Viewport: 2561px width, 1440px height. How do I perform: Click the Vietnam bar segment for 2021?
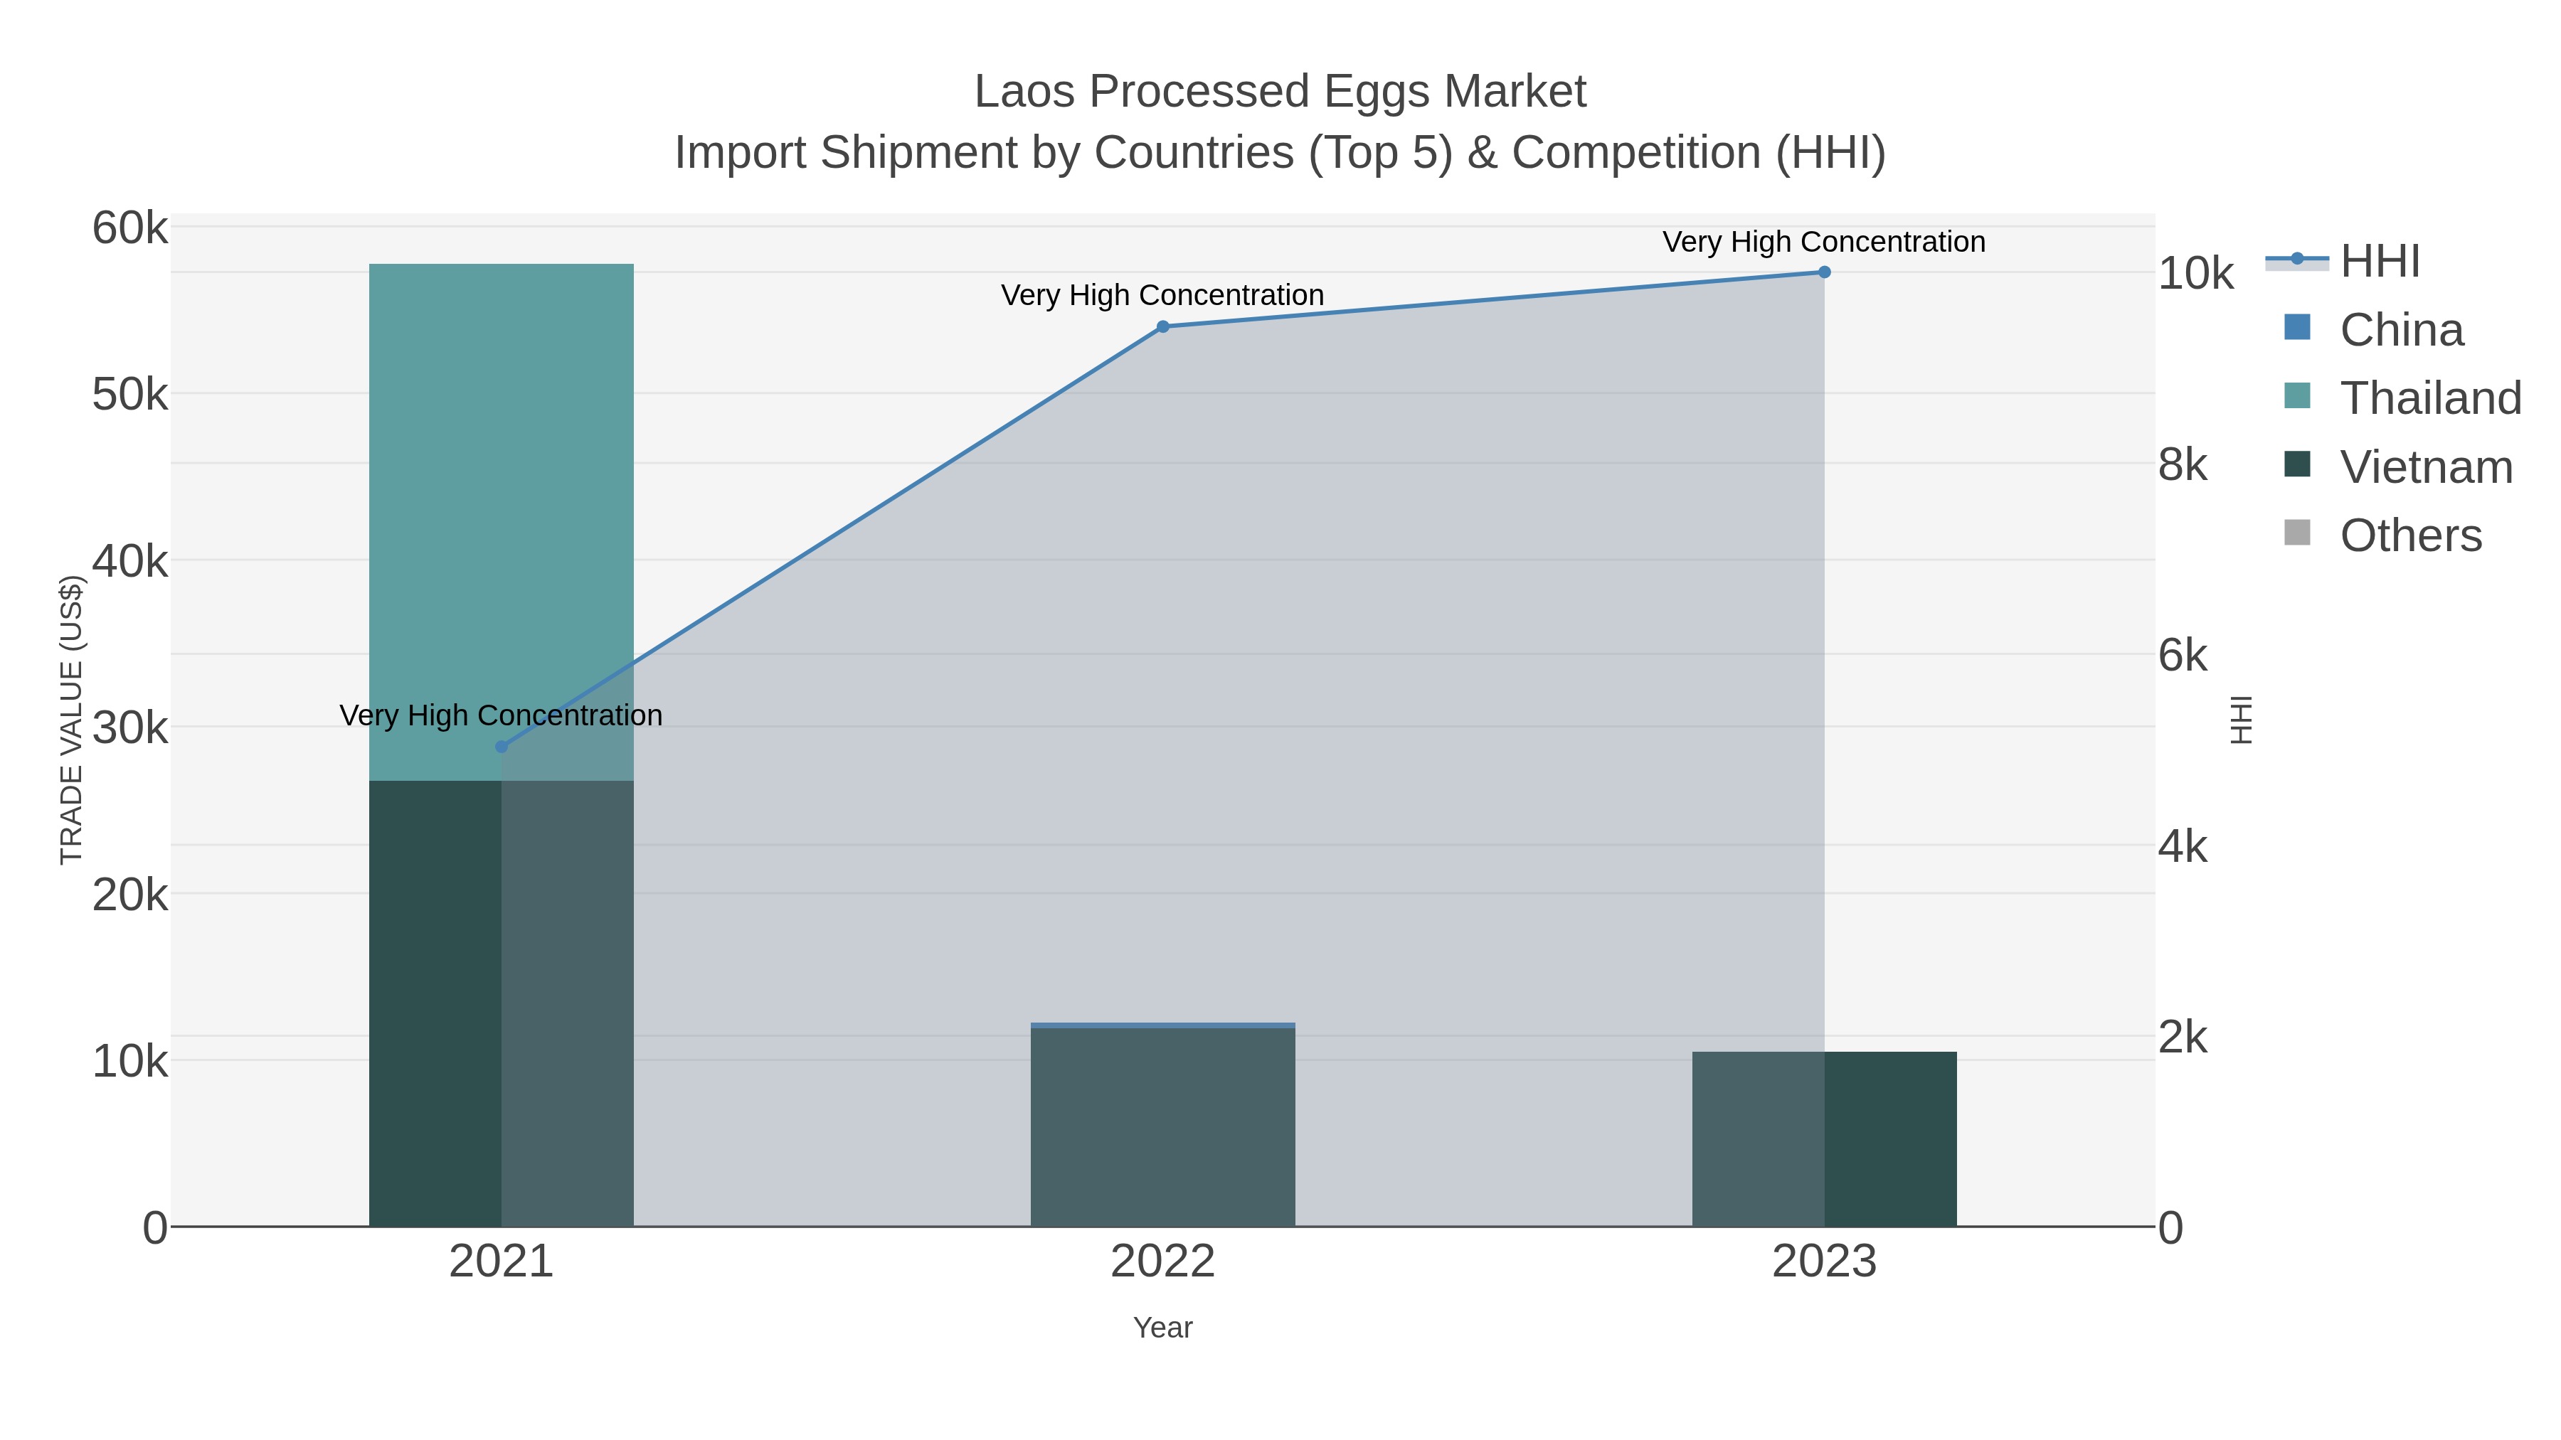click(x=501, y=1003)
